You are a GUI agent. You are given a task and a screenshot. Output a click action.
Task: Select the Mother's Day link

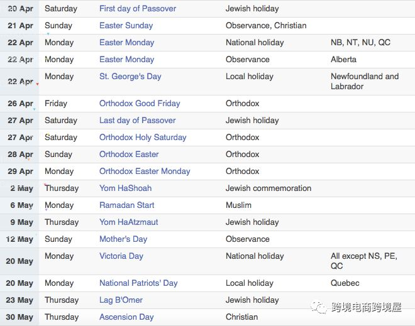pyautogui.click(x=123, y=239)
